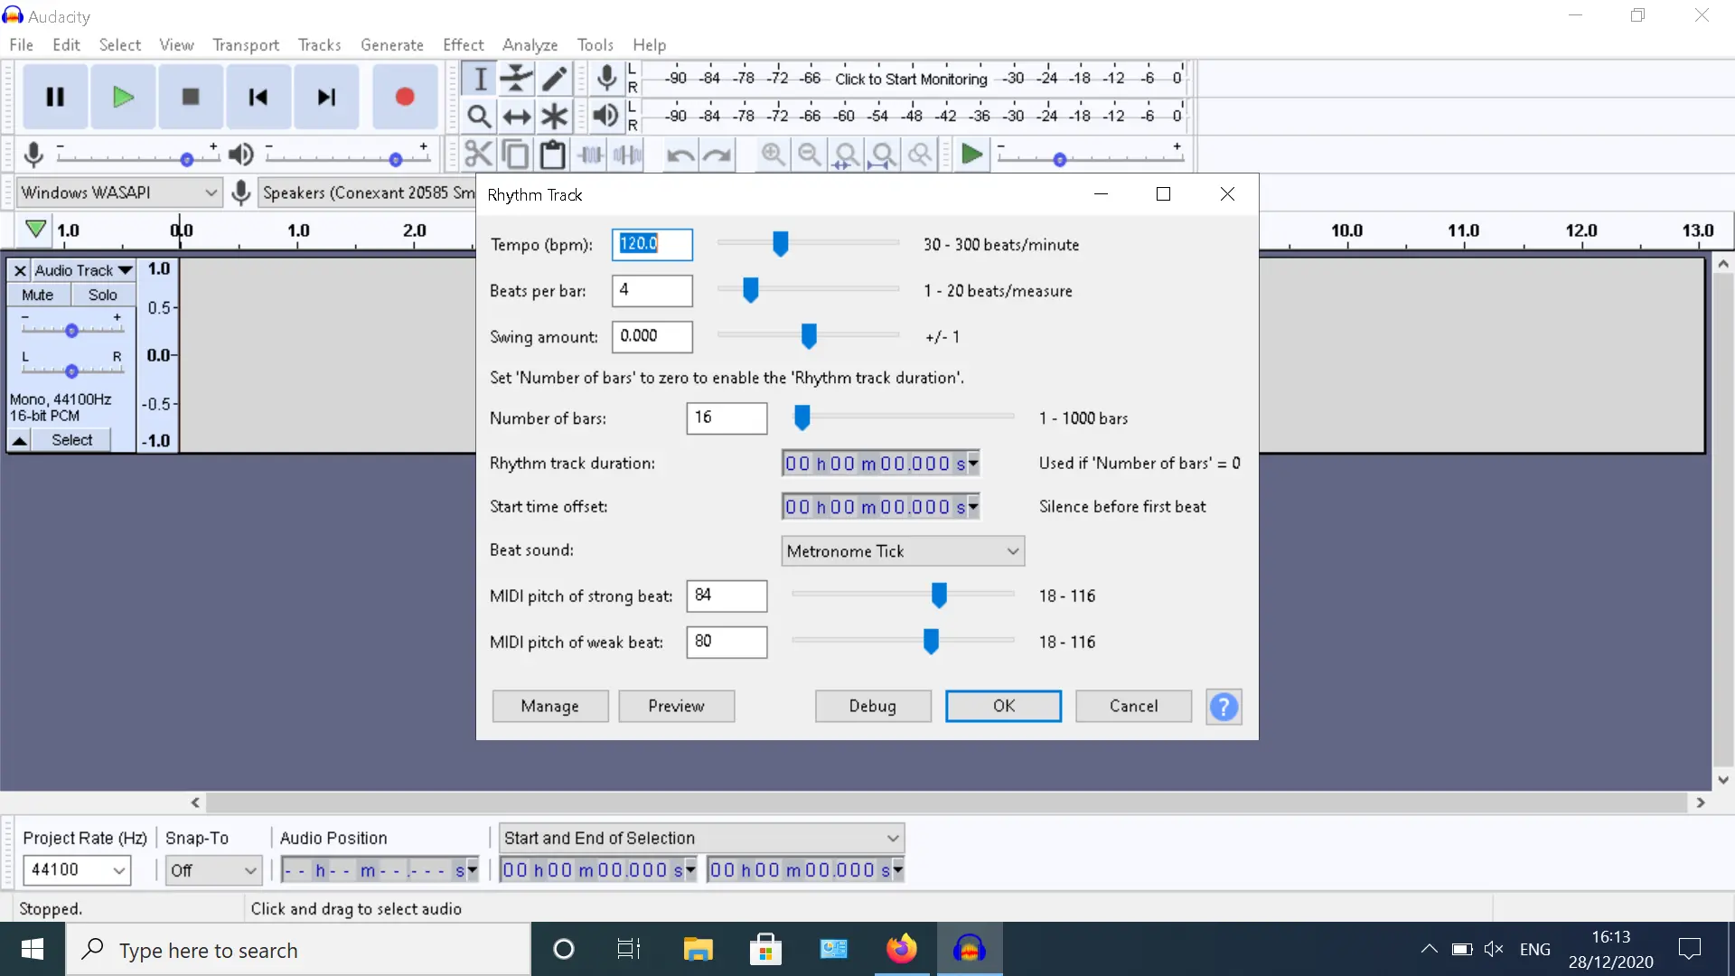
Task: Open the Effect menu
Action: [x=463, y=45]
